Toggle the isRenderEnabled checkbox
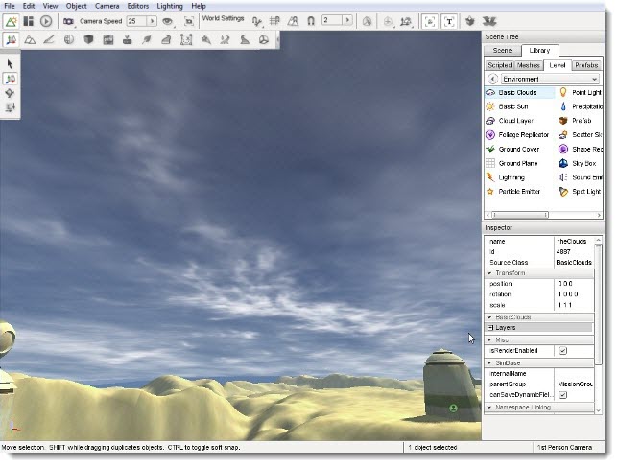The height and width of the screenshot is (467, 619). coord(563,351)
